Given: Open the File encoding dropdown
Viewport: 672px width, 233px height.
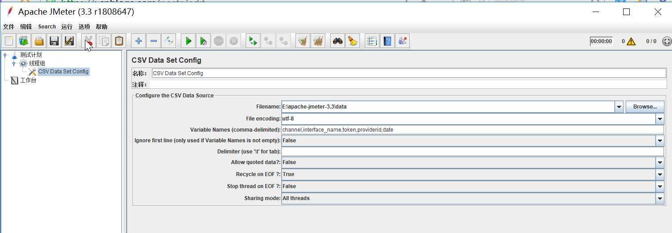Looking at the screenshot, I should point(660,119).
